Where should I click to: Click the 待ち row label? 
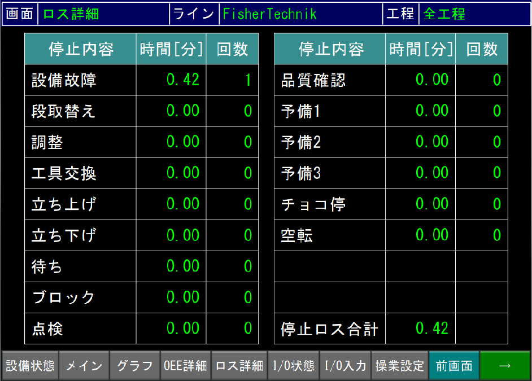[46, 266]
